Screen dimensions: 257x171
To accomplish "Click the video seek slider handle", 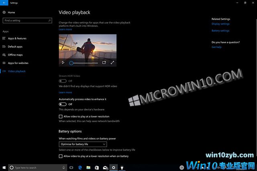I will click(x=71, y=63).
